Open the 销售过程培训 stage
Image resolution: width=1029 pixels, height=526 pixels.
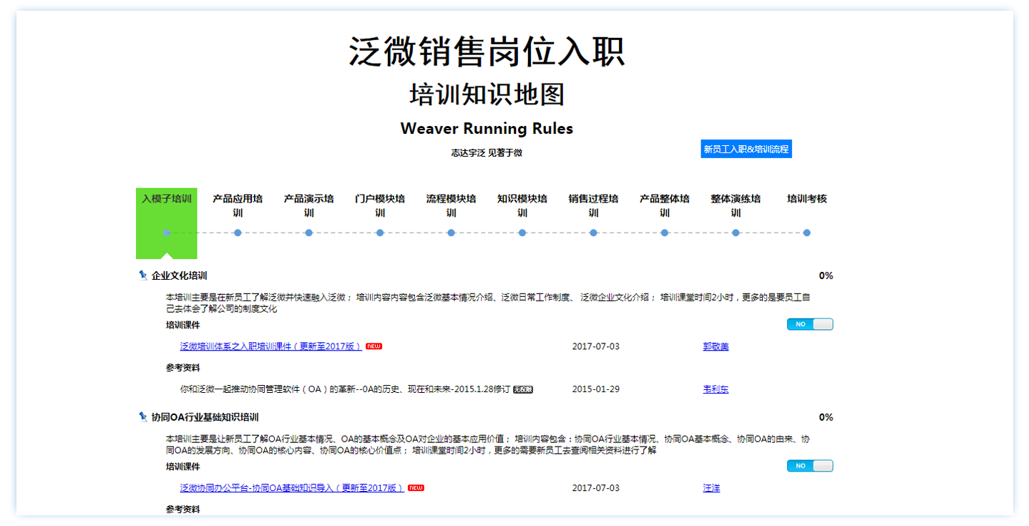click(x=593, y=205)
